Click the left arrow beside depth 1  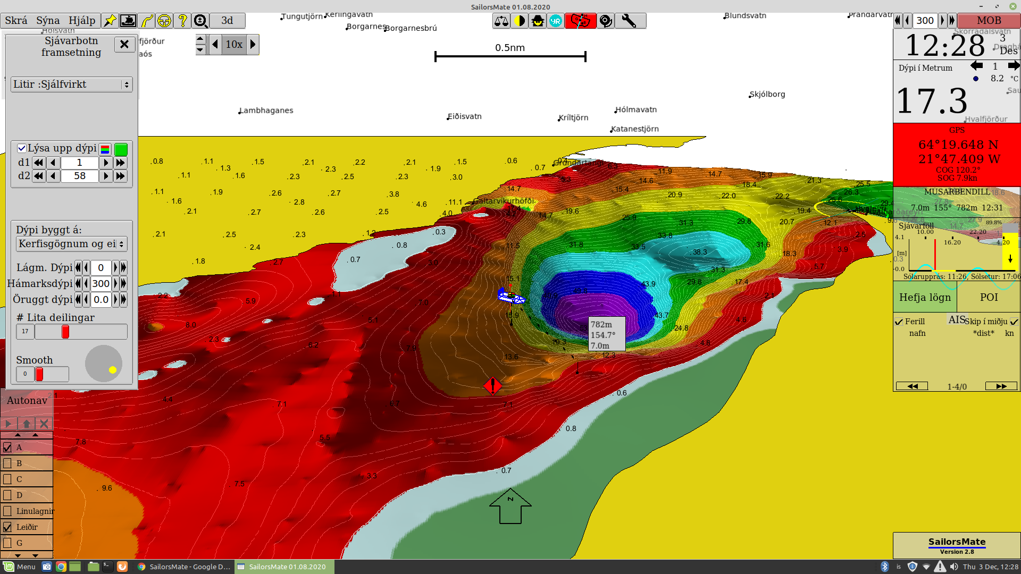coord(976,66)
